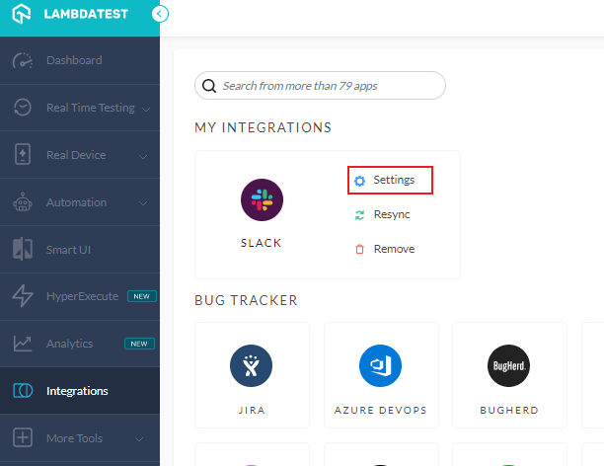Expand the More Tools chevron
The height and width of the screenshot is (466, 604).
[139, 439]
